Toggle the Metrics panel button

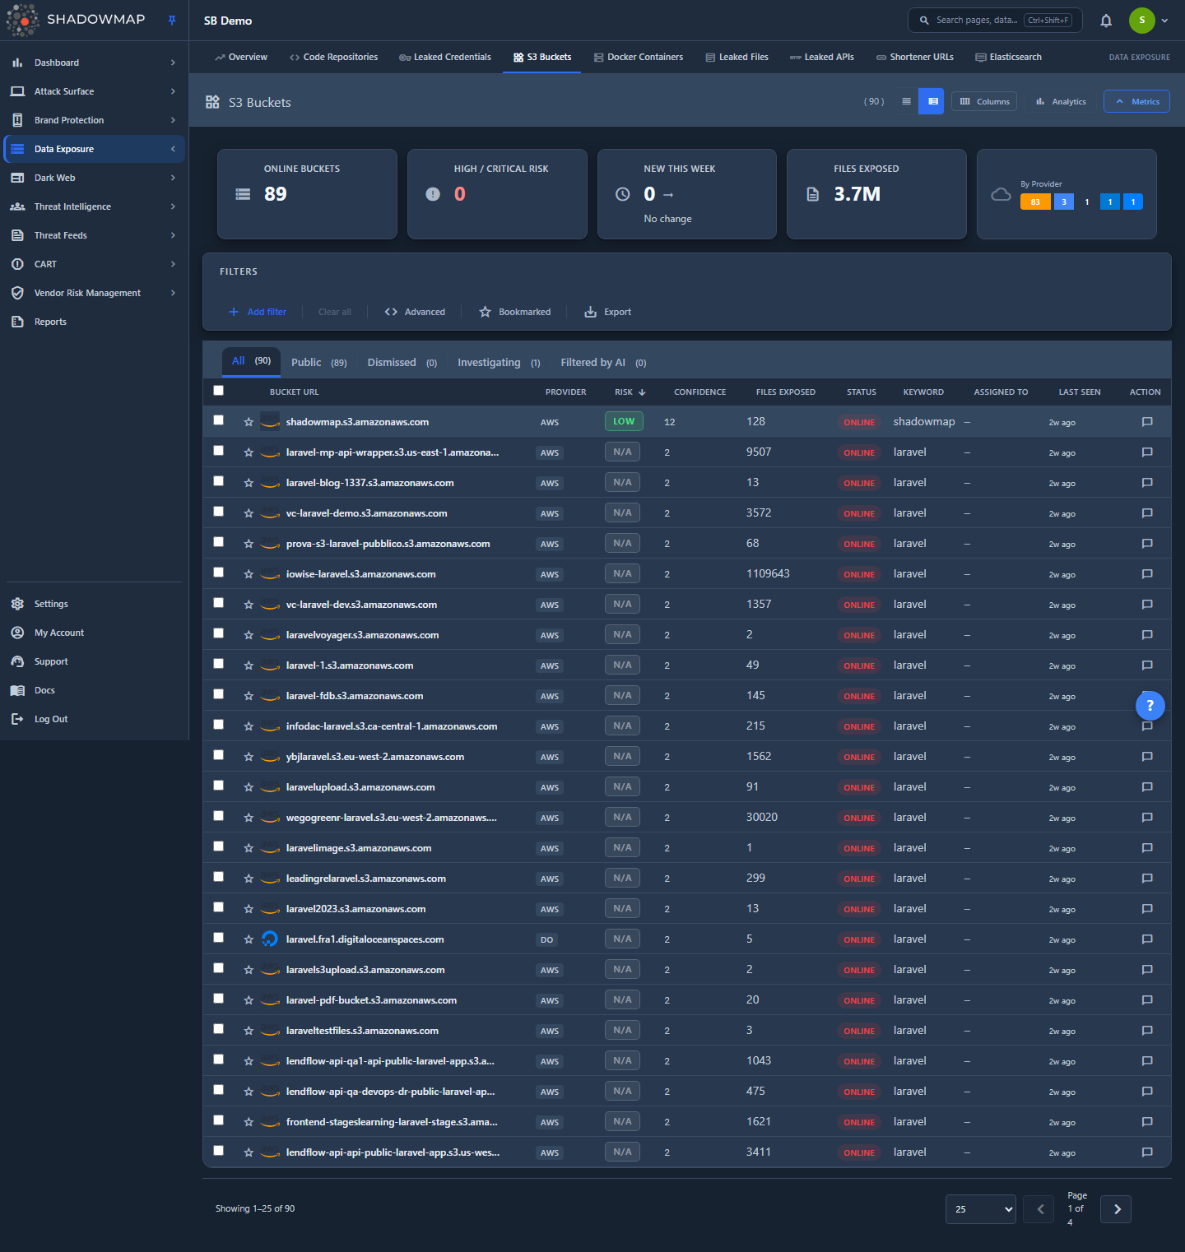(1136, 101)
